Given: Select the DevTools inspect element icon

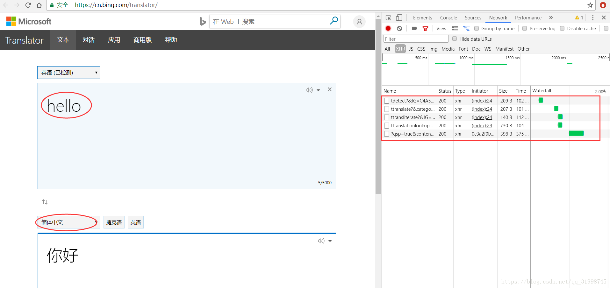Looking at the screenshot, I should [388, 18].
